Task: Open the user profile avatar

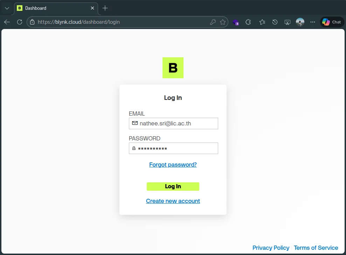Action: tap(300, 22)
